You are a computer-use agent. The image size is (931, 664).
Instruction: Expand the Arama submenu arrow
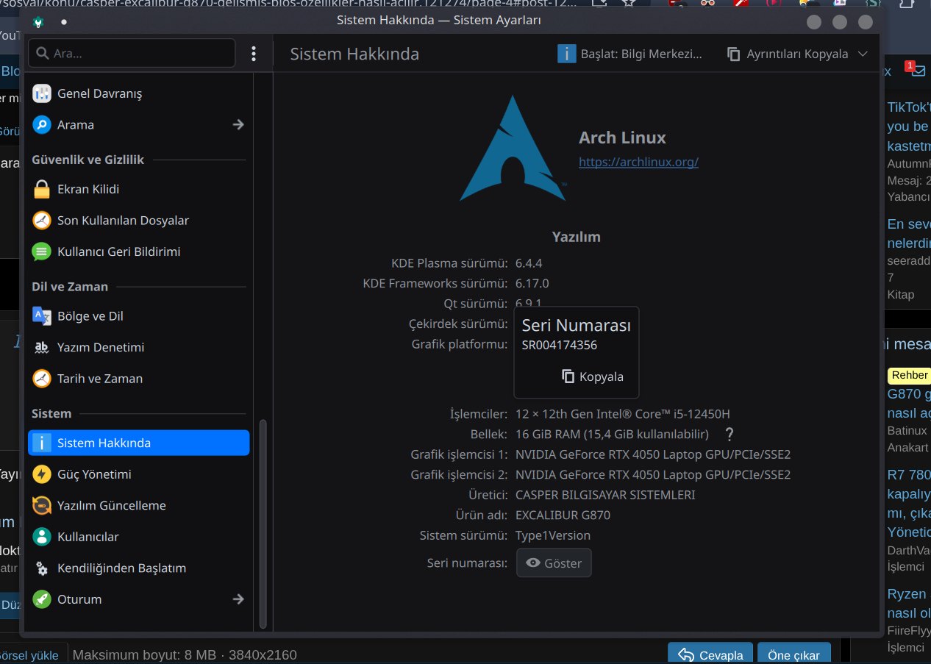point(238,125)
